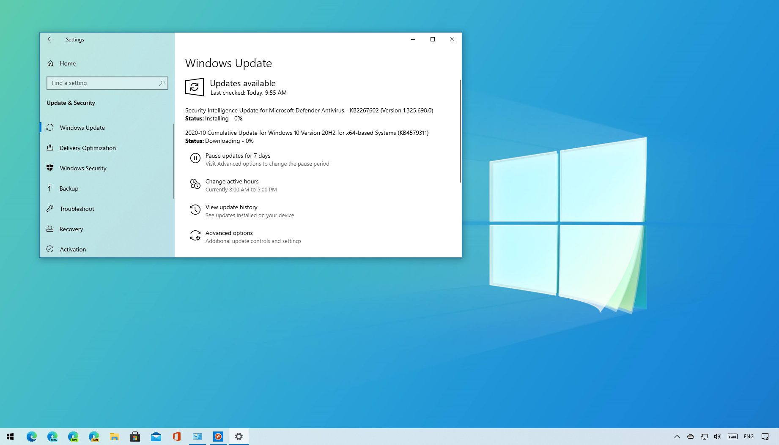This screenshot has height=445, width=779.
Task: Open the Activation settings page
Action: (x=107, y=249)
